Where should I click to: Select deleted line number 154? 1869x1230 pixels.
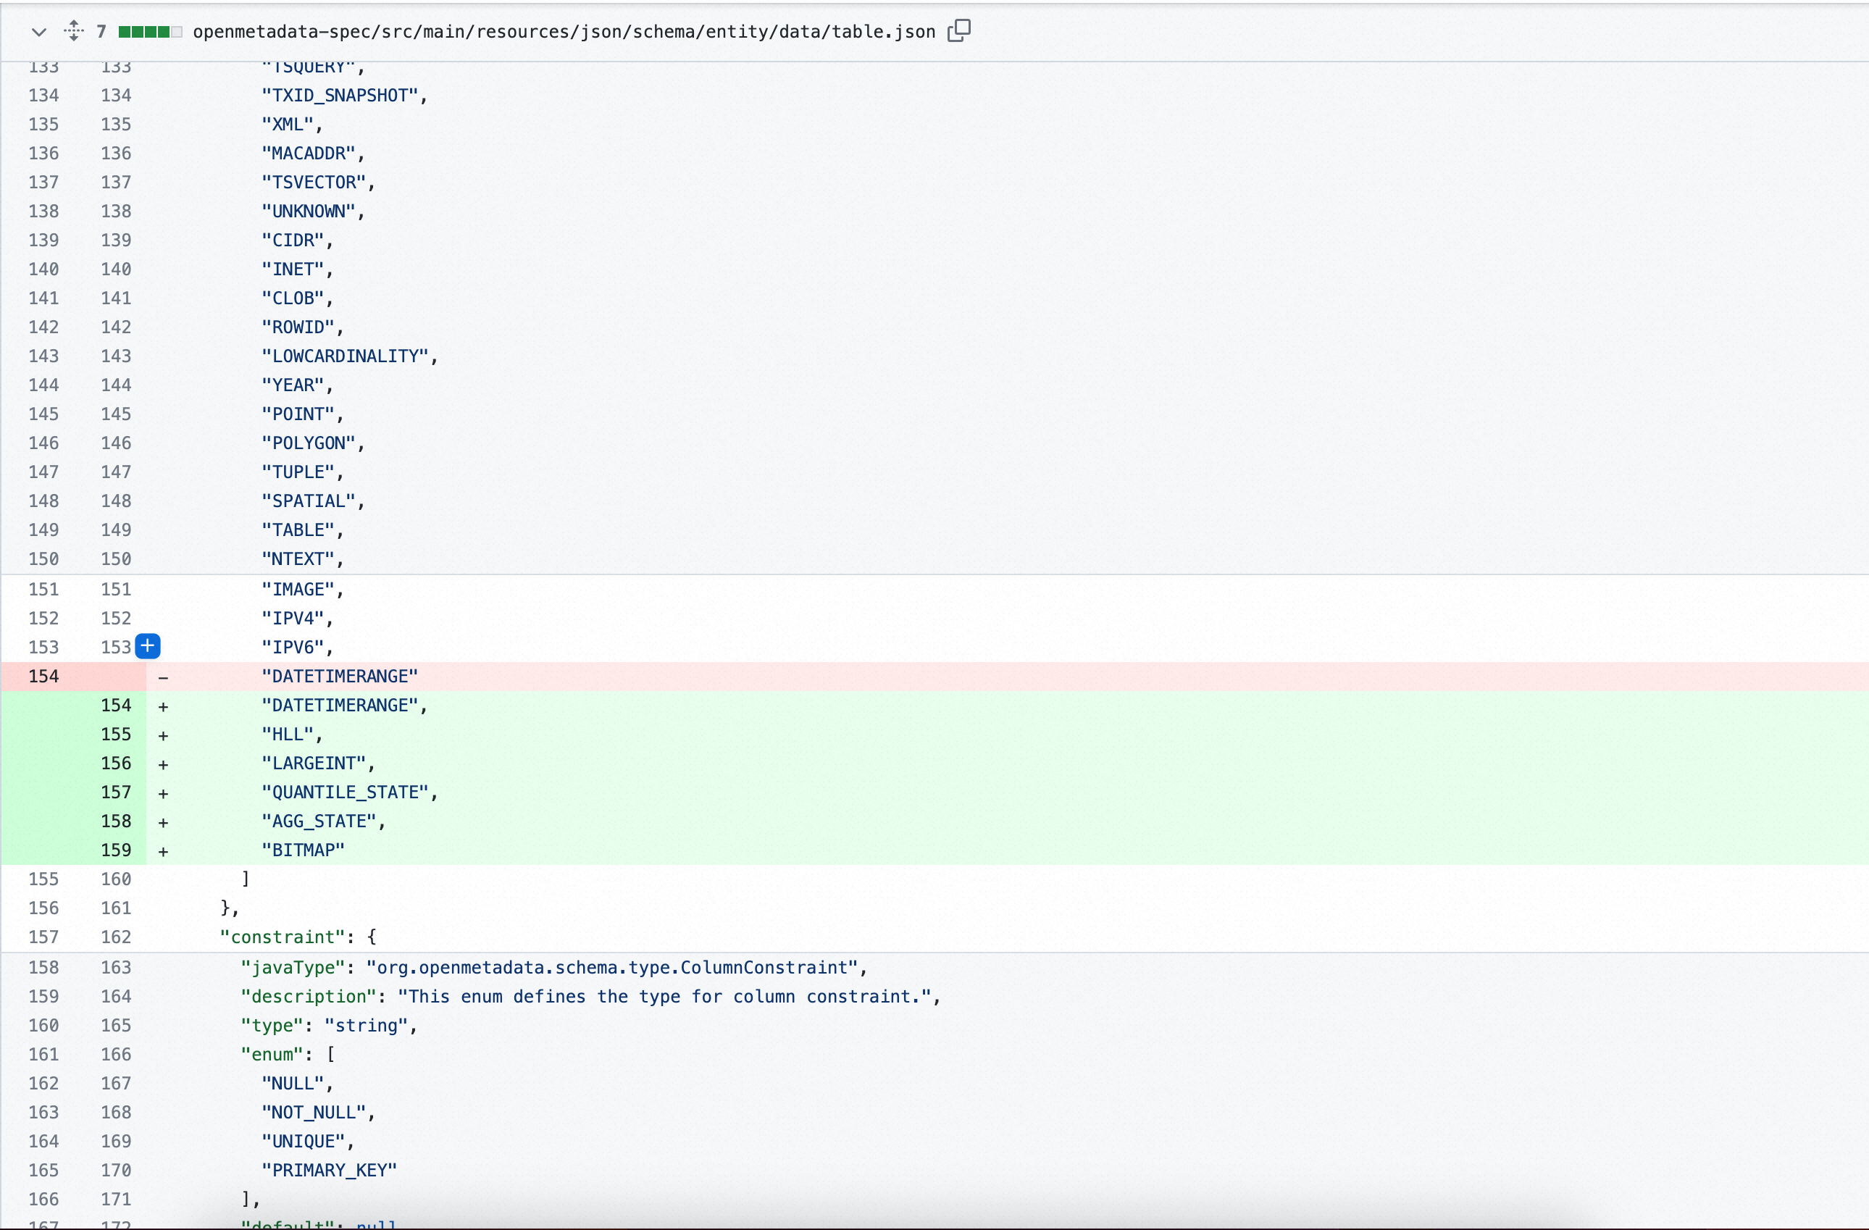[x=44, y=677]
